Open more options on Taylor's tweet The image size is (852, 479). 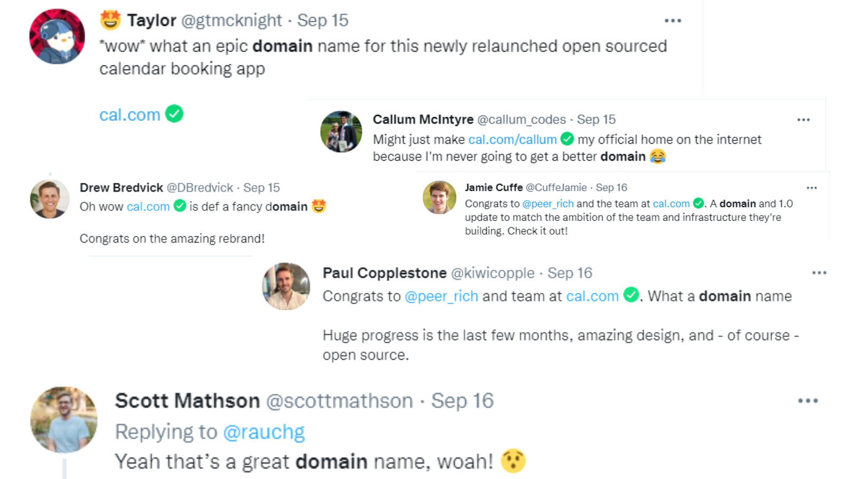(x=673, y=21)
